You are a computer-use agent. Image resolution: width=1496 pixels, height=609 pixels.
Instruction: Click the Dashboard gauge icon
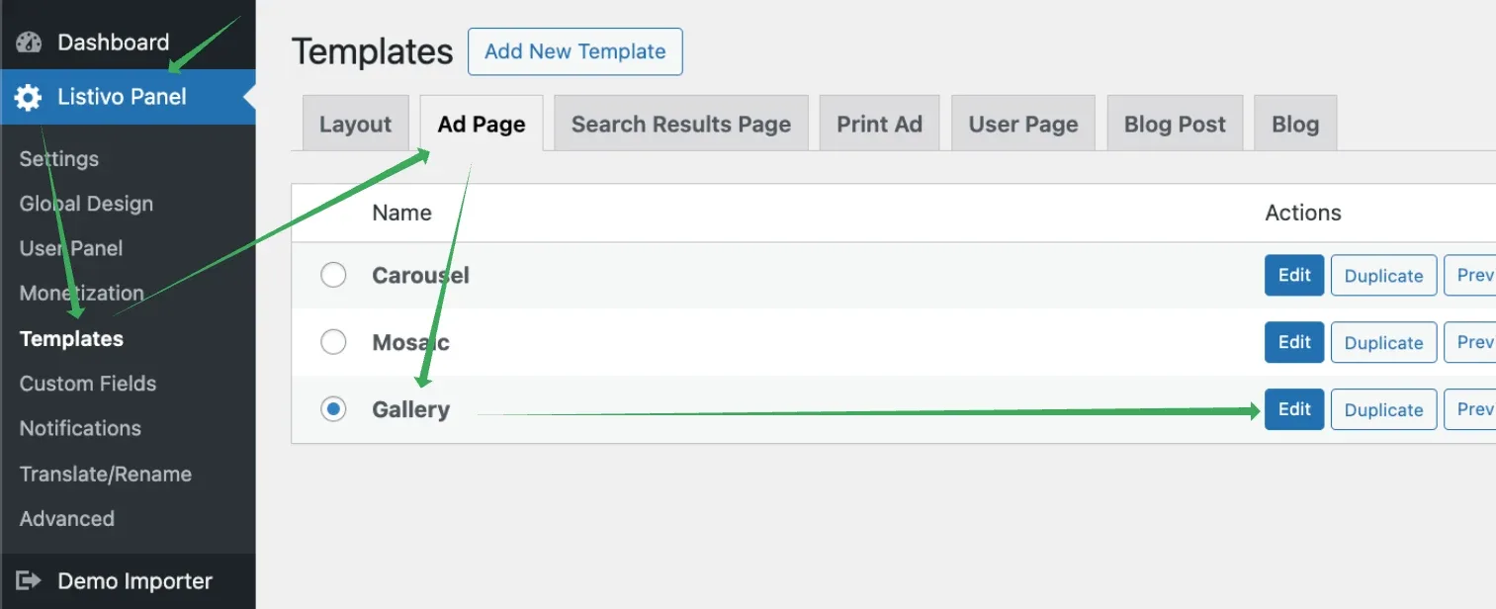[x=29, y=43]
